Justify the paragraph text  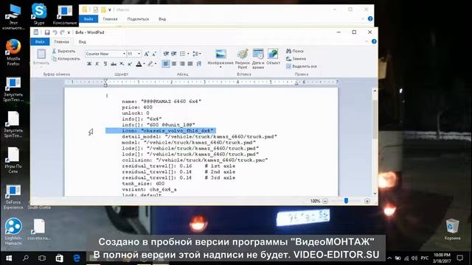(x=190, y=64)
